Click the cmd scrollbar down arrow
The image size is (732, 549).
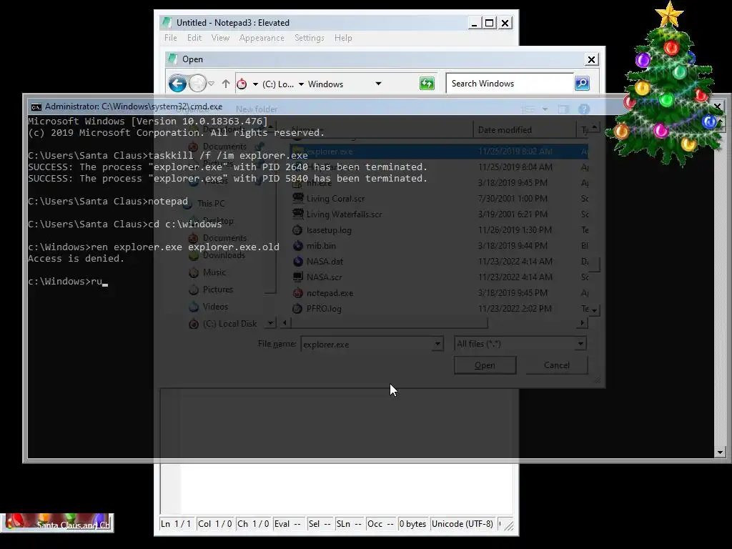pos(719,452)
